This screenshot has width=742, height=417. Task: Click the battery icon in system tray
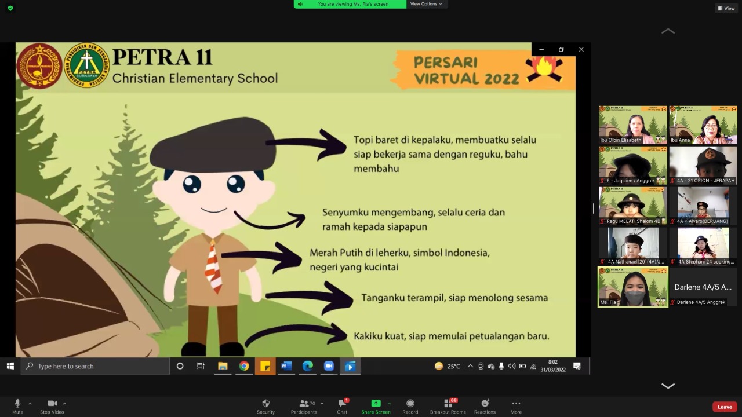pos(522,366)
